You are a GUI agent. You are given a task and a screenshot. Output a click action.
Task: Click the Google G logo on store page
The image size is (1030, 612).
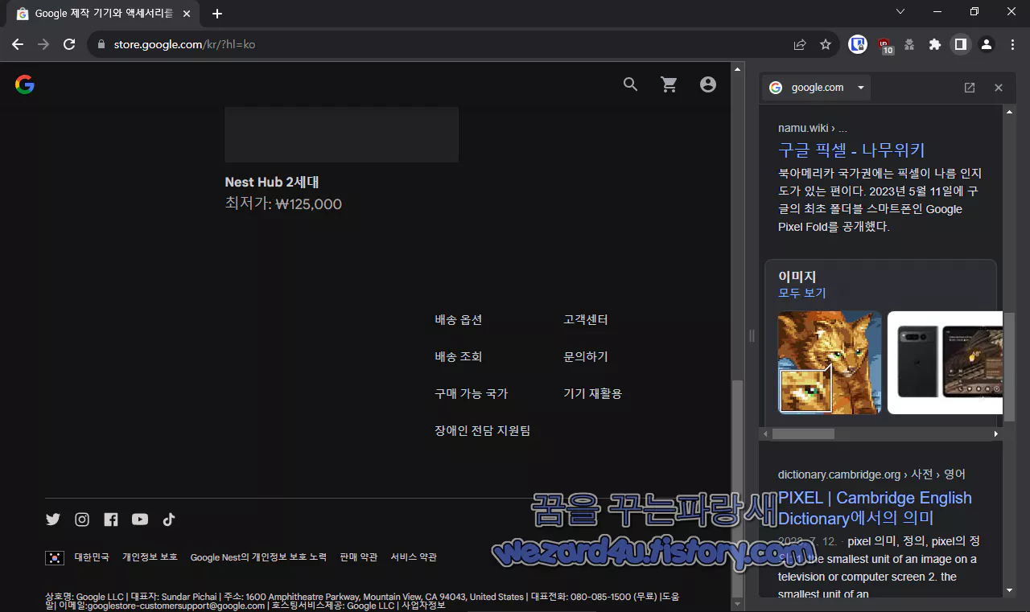pyautogui.click(x=25, y=84)
